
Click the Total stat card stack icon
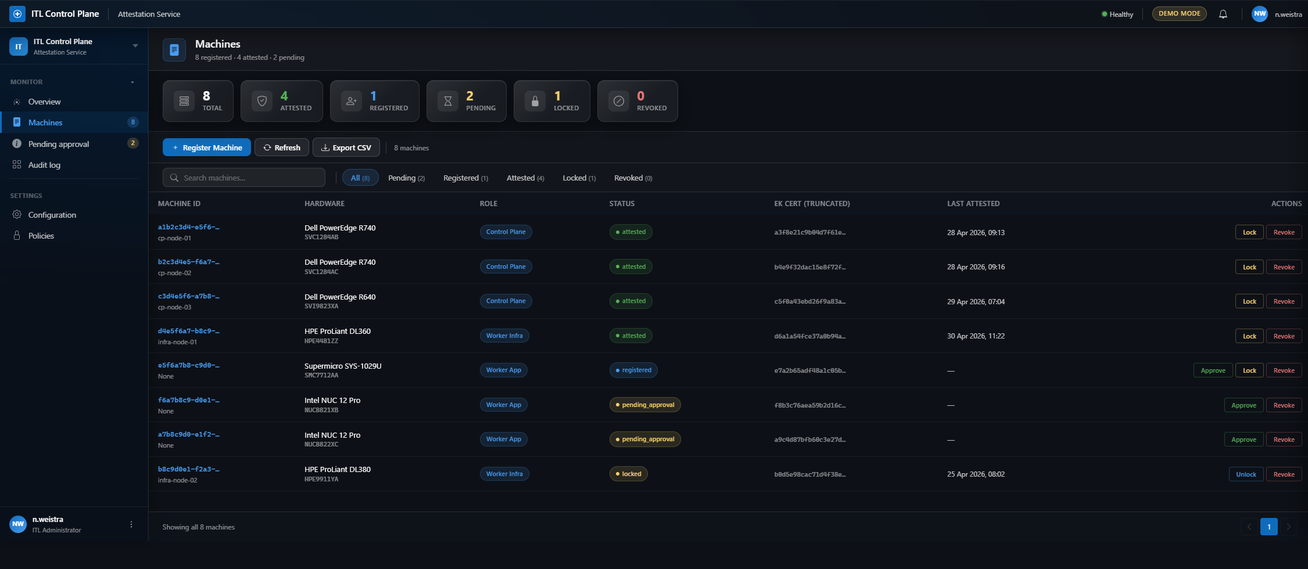coord(184,101)
